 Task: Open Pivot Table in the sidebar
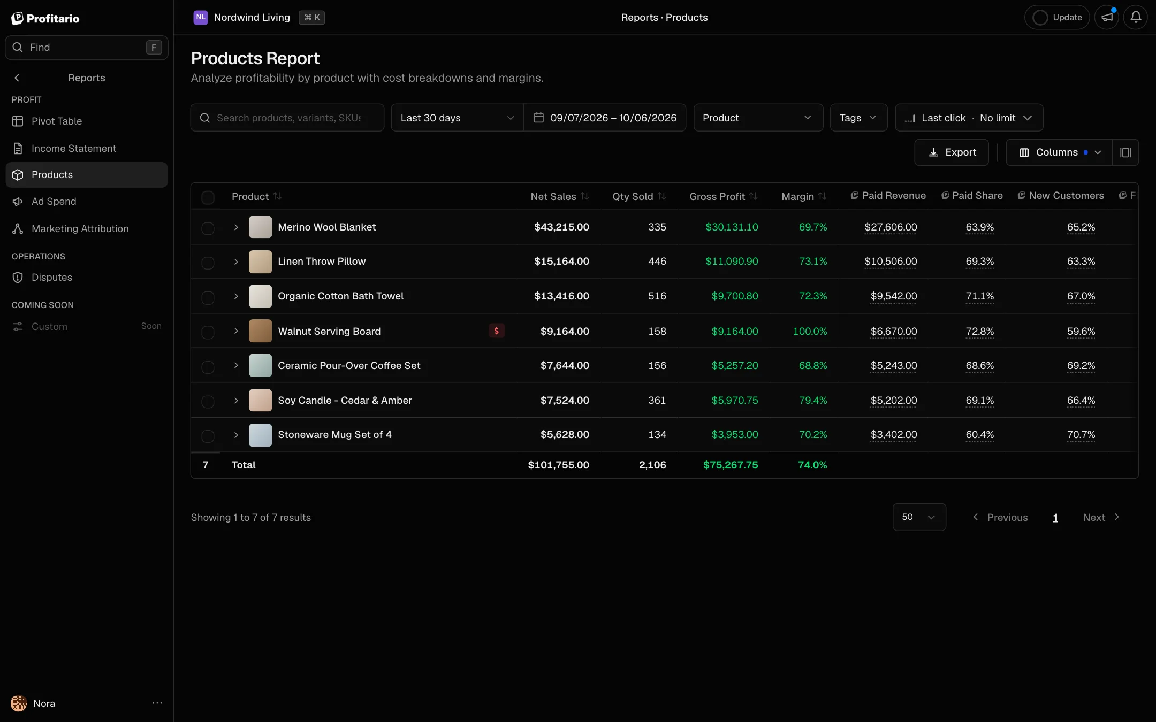(86, 121)
